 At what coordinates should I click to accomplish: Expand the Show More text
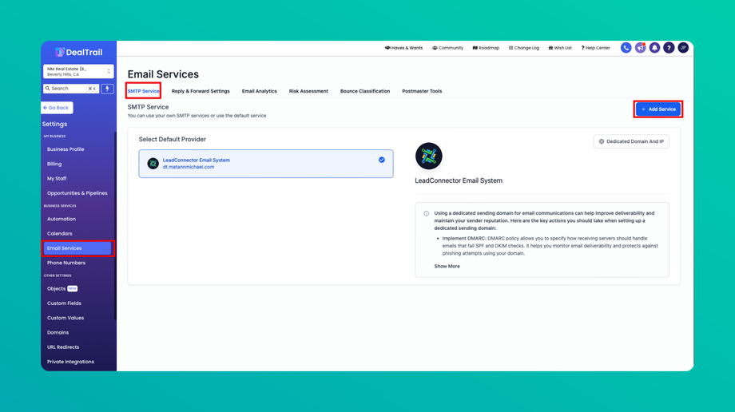[447, 266]
